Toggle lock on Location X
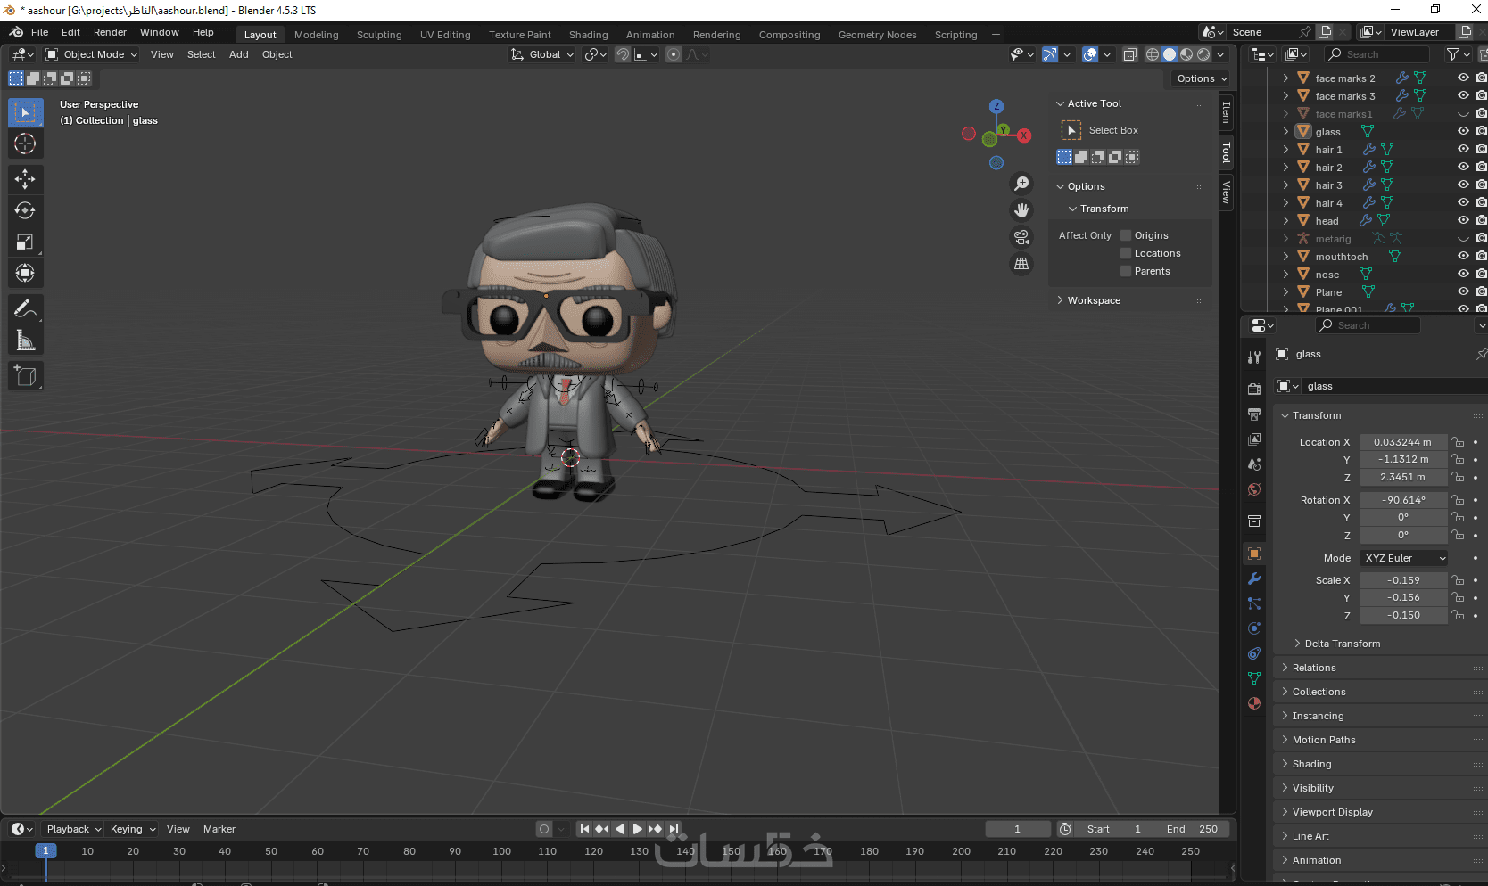 1458,442
